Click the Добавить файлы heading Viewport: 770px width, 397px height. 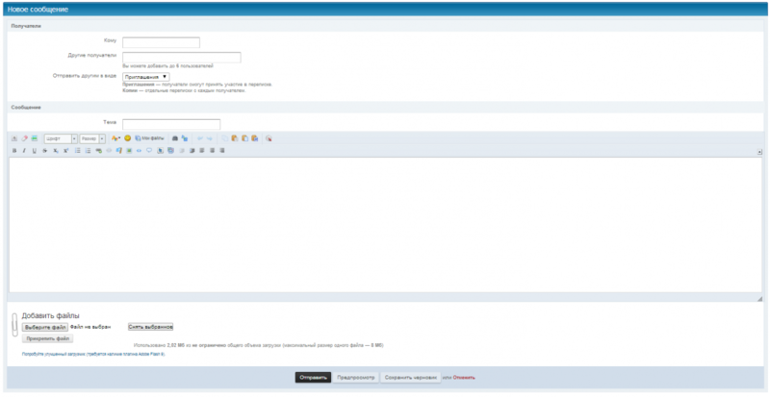pos(51,316)
